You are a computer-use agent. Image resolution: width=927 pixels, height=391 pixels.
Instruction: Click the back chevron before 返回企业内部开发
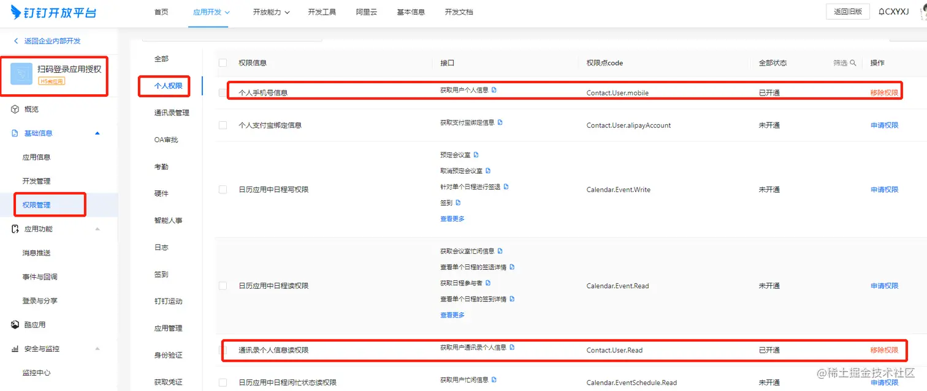16,41
